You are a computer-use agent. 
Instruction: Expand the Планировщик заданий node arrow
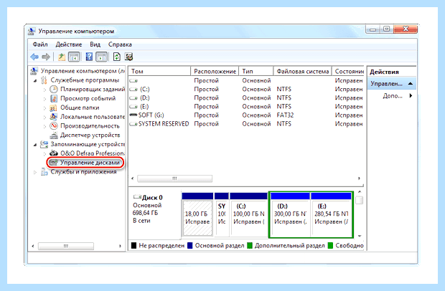pyautogui.click(x=44, y=90)
